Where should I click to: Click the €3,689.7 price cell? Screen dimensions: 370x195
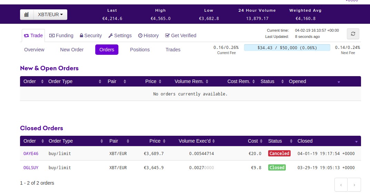point(154,154)
